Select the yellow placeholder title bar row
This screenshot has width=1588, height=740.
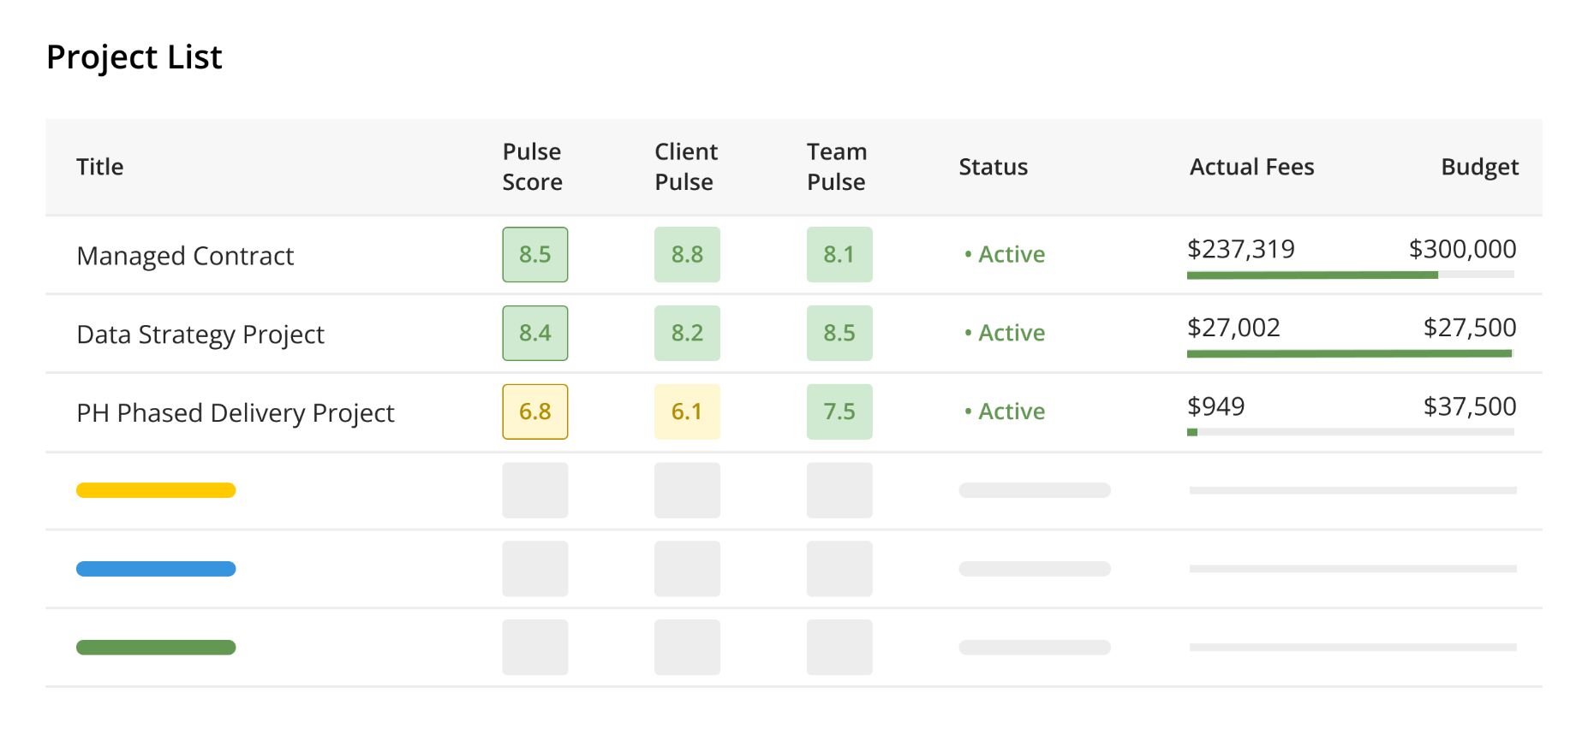794,491
